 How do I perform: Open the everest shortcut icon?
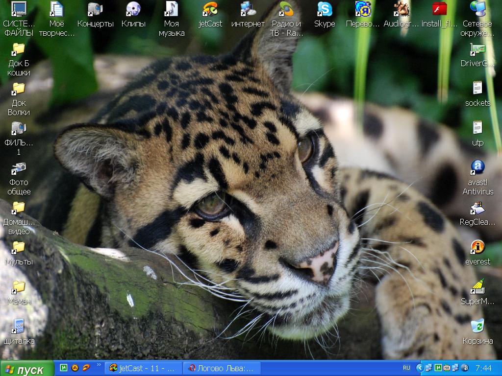(477, 247)
